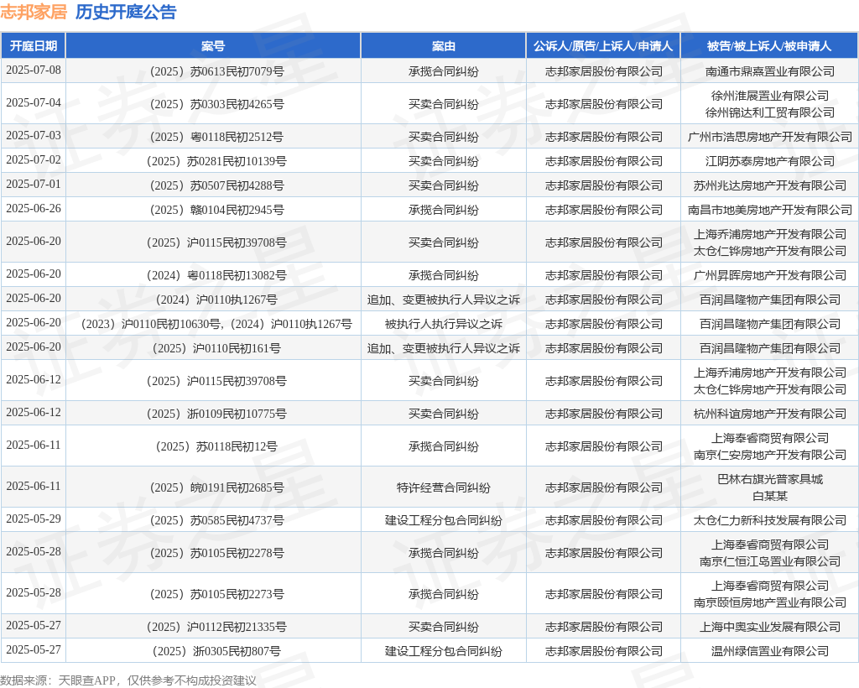Select the 案号 column header
The height and width of the screenshot is (688, 859).
click(213, 46)
